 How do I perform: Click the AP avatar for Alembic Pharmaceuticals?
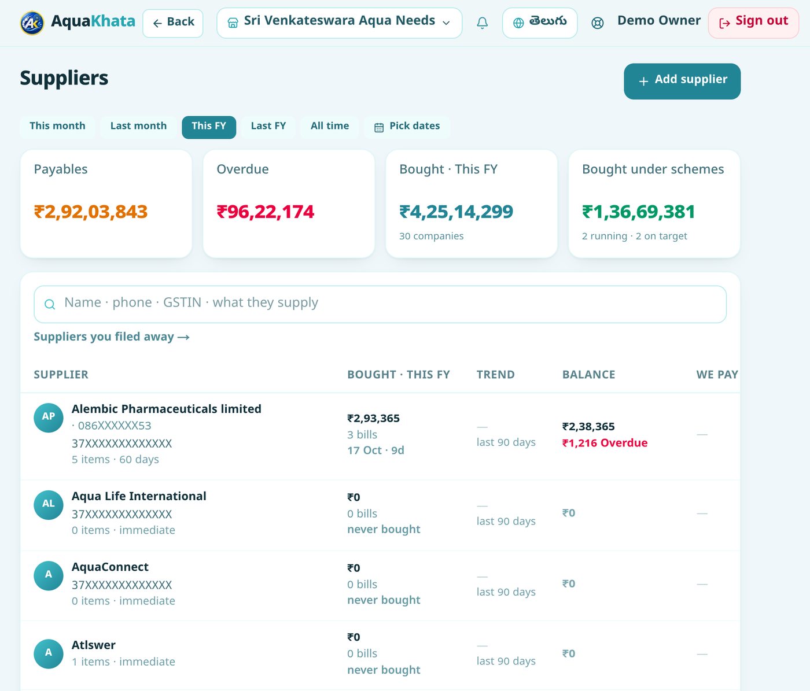coord(49,417)
